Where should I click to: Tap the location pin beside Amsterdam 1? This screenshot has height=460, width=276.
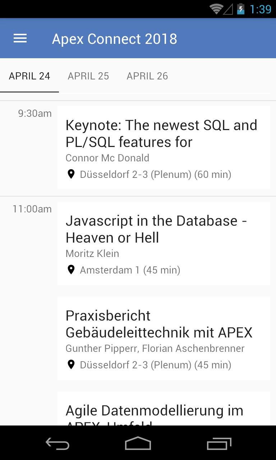click(71, 270)
